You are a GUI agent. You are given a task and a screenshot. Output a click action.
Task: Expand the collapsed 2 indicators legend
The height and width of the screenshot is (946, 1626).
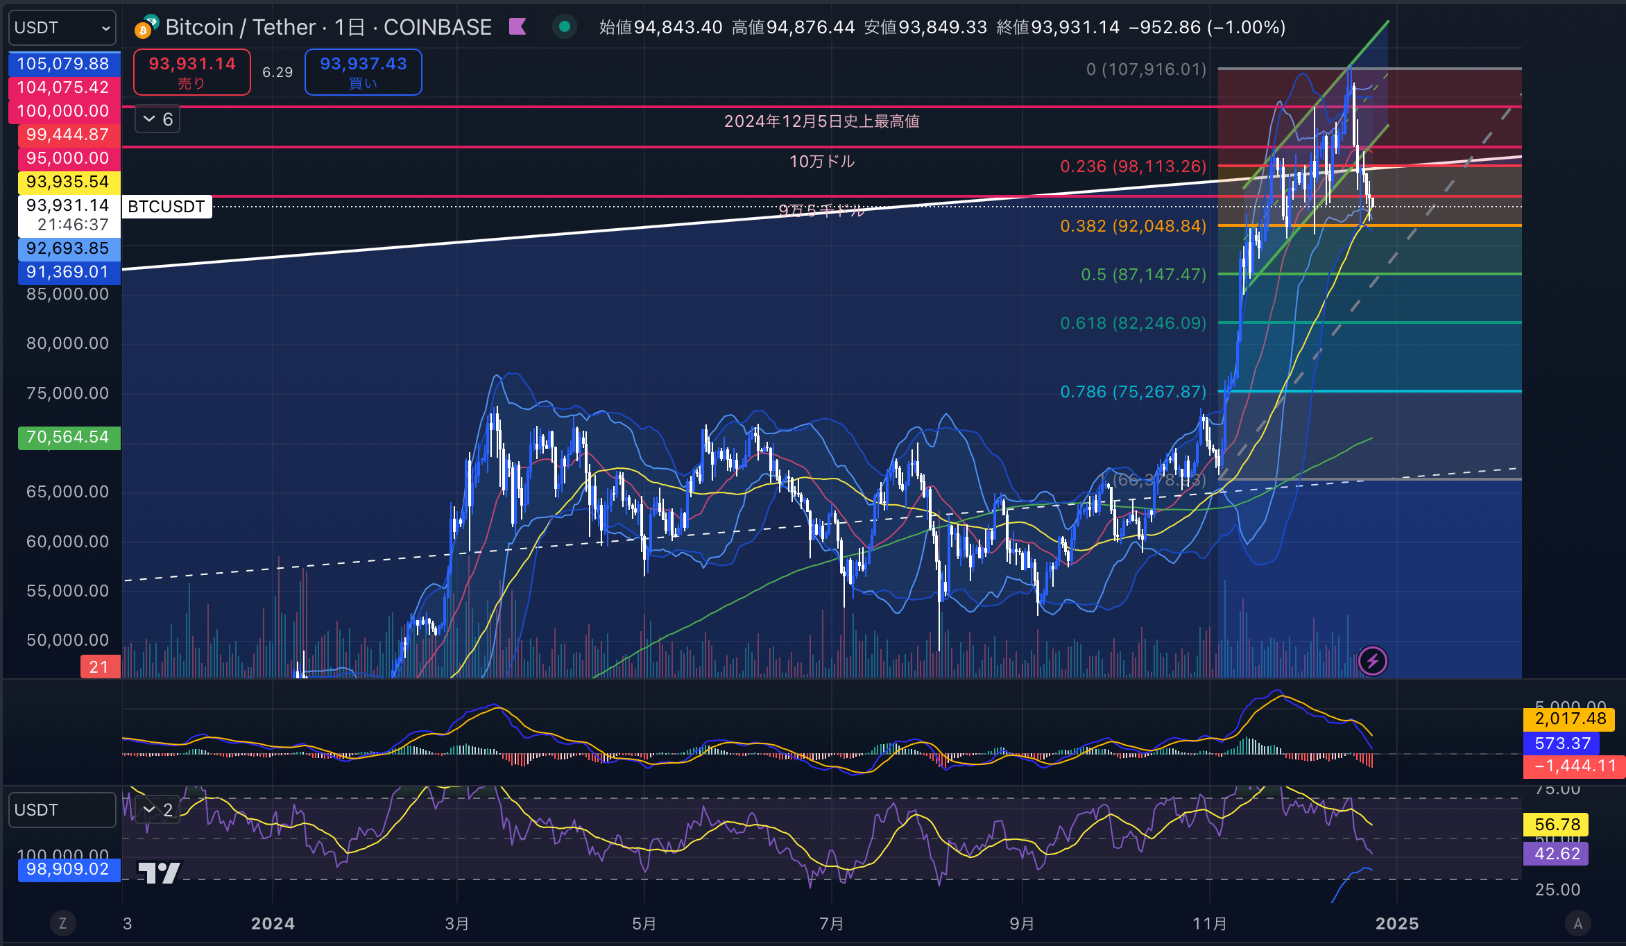(x=157, y=809)
